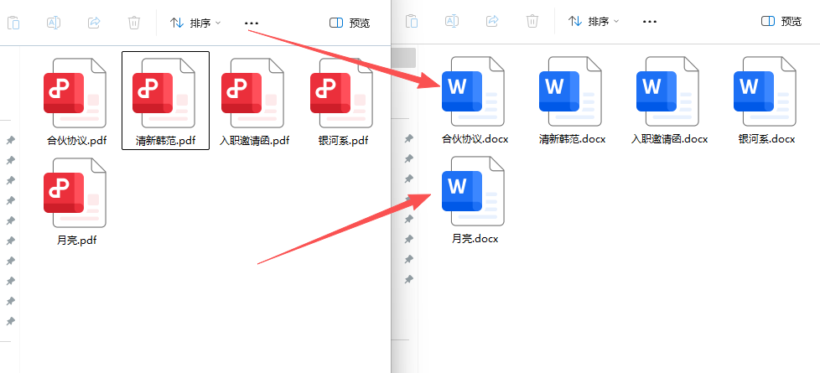
Task: Click the file name text 银河系.pdf
Action: coord(343,141)
